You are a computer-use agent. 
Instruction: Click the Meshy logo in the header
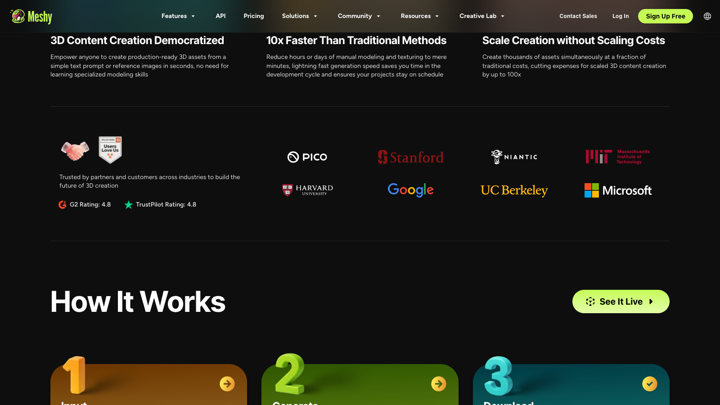[31, 16]
